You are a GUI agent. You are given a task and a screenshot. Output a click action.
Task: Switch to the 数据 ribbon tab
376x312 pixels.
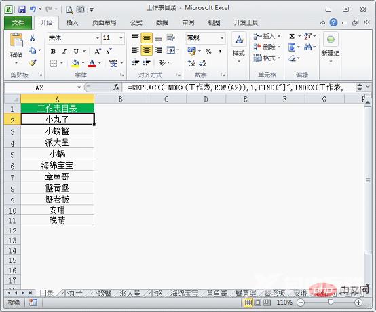162,23
